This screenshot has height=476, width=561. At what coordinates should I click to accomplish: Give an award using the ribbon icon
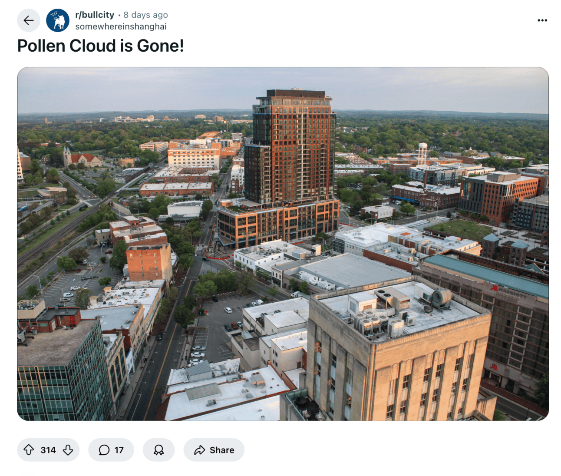coord(158,450)
